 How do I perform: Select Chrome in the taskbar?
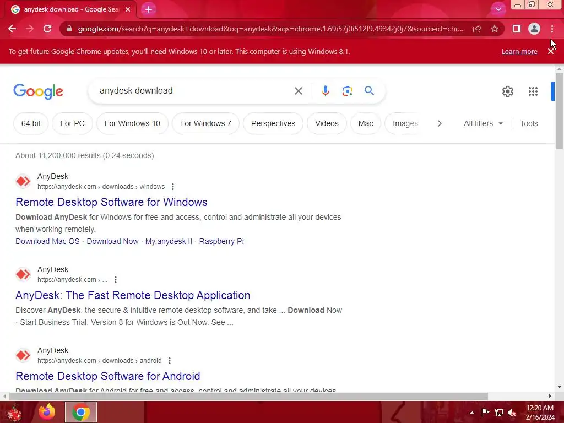pyautogui.click(x=81, y=412)
